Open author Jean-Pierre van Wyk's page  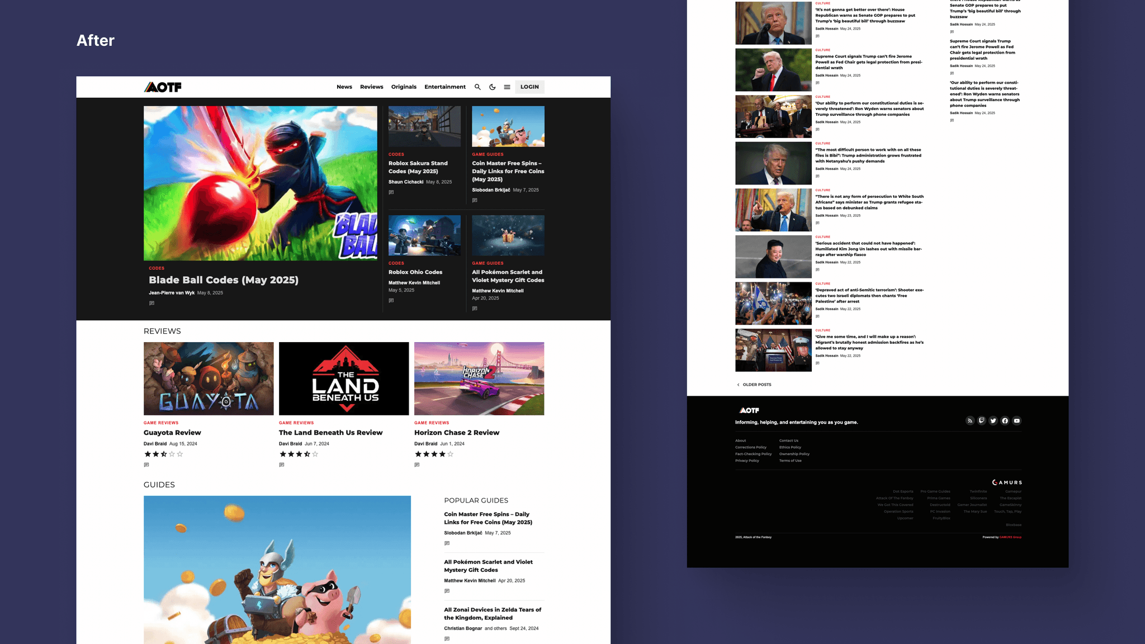click(x=172, y=293)
